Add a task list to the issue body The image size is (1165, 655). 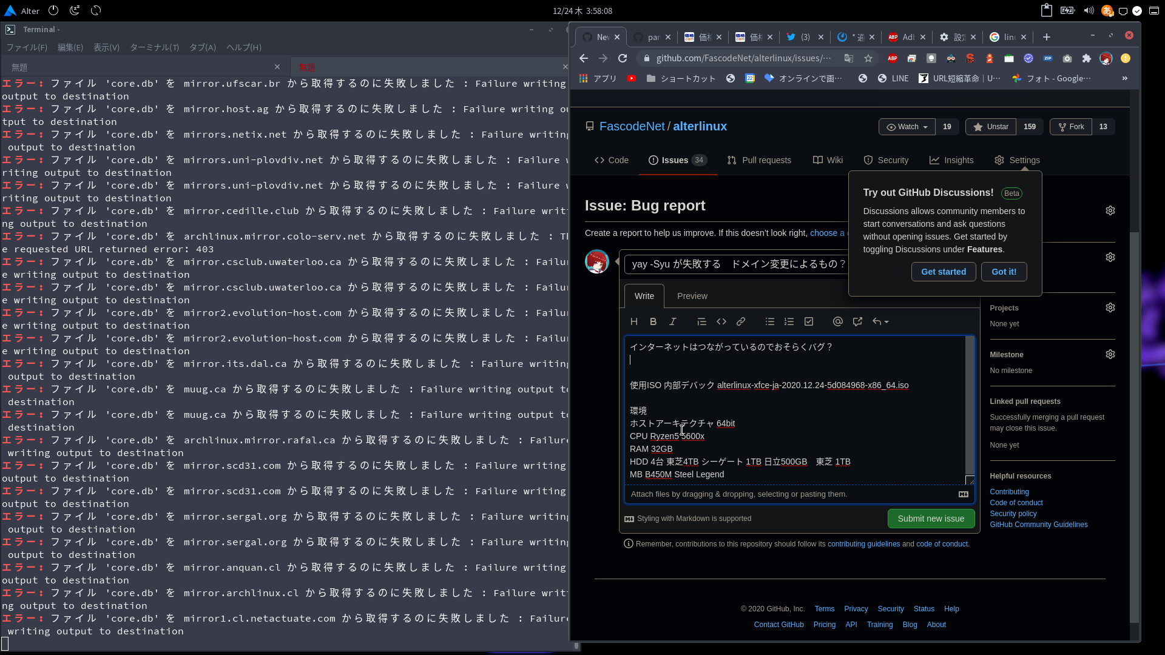coord(808,321)
